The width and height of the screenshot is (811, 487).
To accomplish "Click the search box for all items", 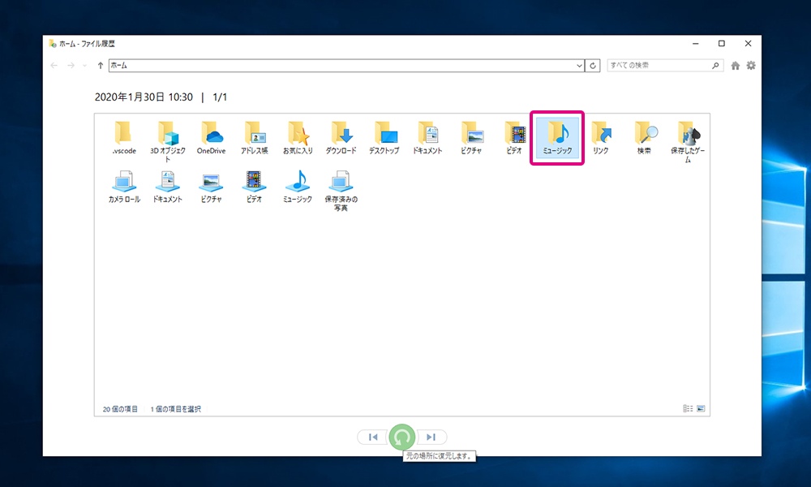I will (x=657, y=66).
